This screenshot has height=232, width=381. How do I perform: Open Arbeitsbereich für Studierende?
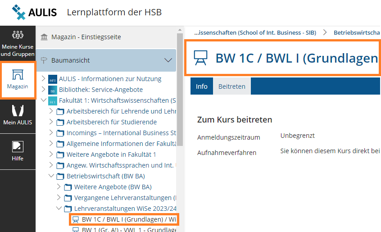(112, 122)
